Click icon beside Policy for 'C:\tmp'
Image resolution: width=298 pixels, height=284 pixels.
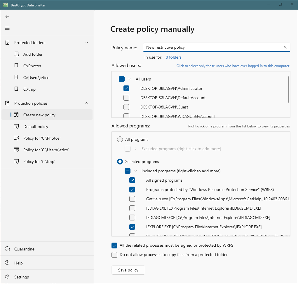pos(16,161)
